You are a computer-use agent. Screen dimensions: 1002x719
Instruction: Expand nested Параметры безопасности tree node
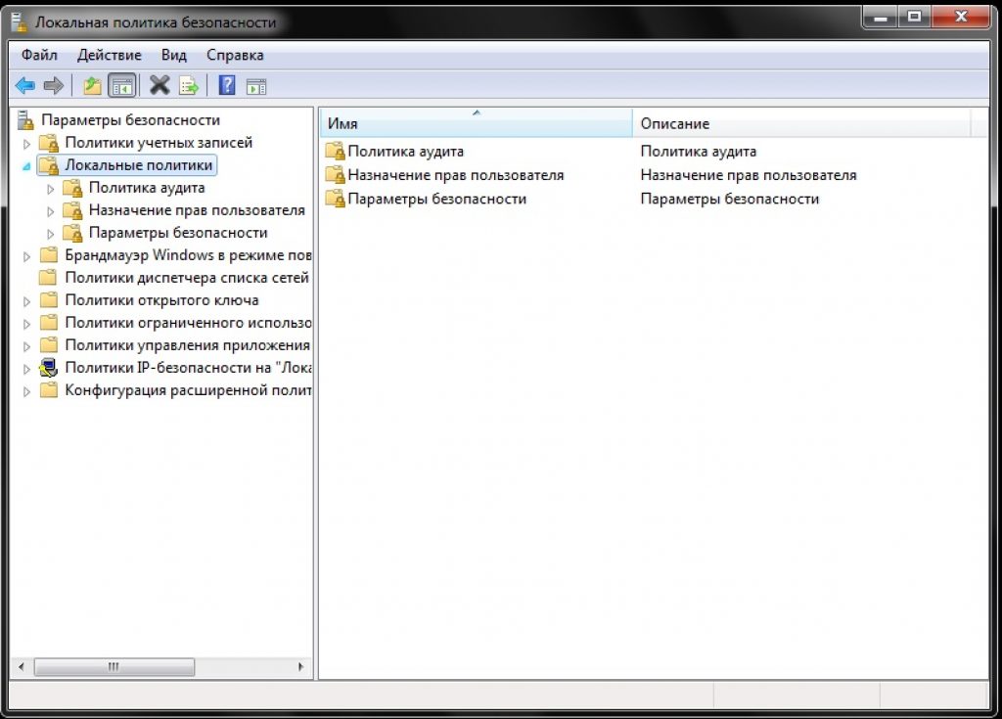point(51,234)
